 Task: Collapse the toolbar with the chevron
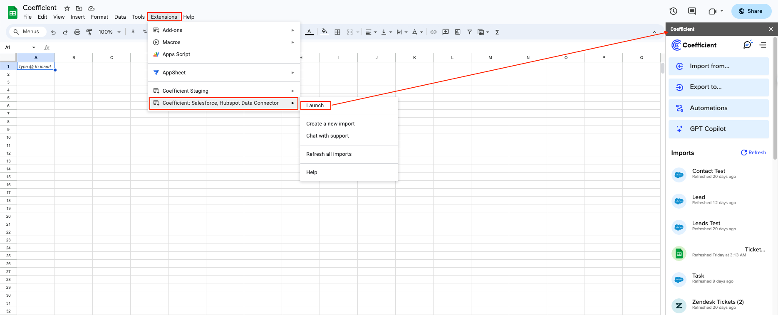click(x=654, y=32)
